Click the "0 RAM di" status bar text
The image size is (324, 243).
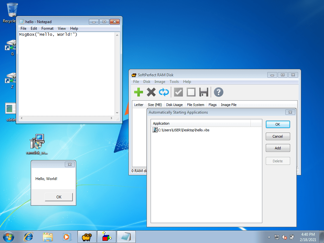tap(139, 171)
